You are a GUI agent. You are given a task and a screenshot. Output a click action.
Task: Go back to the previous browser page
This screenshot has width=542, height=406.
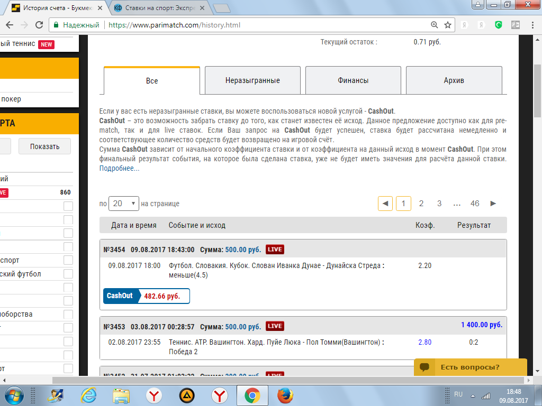[10, 25]
